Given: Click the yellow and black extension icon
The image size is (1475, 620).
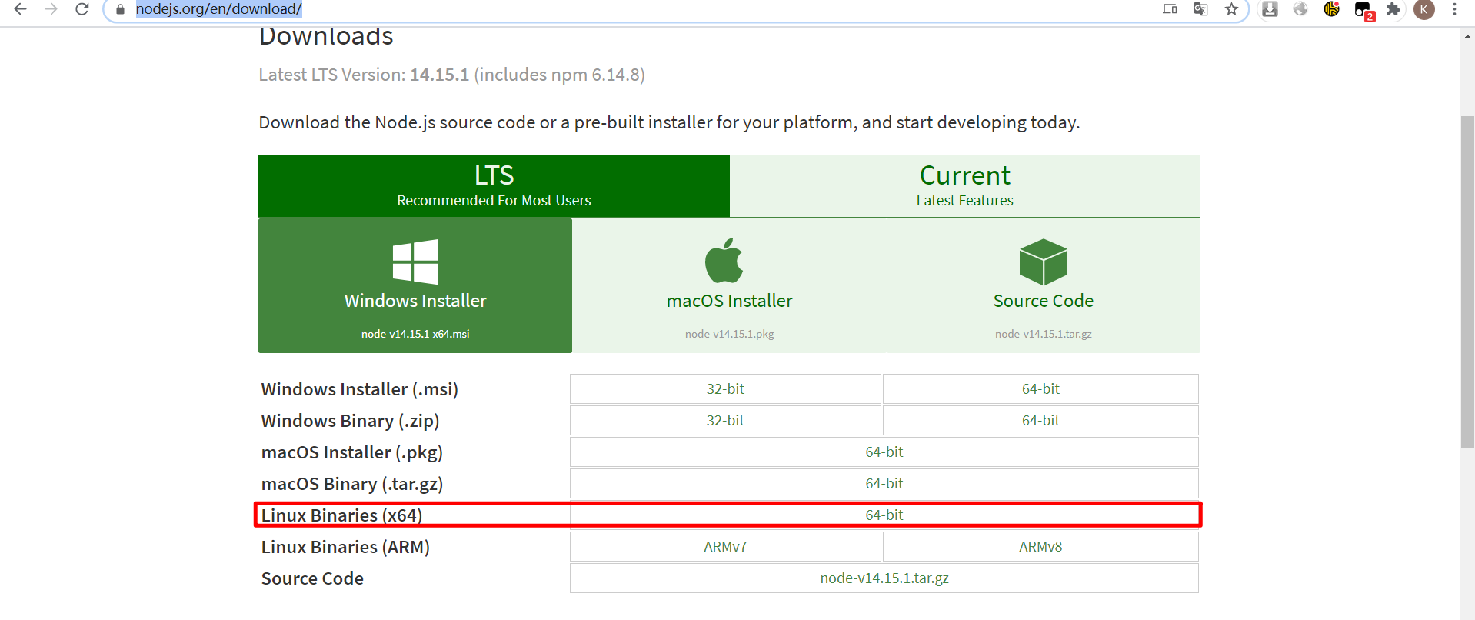Looking at the screenshot, I should 1331,9.
